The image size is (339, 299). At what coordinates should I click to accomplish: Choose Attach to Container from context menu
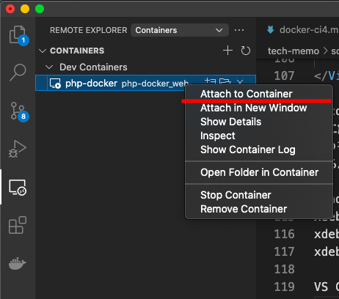247,94
